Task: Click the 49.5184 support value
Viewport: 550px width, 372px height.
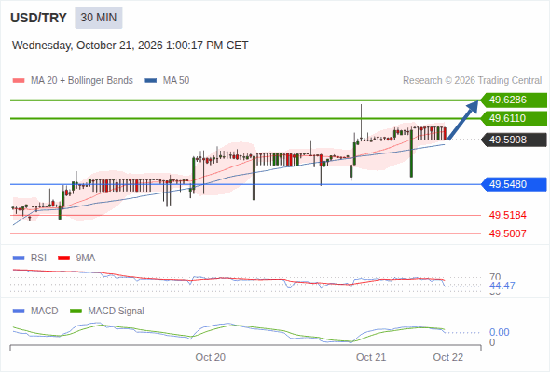Action: click(508, 215)
